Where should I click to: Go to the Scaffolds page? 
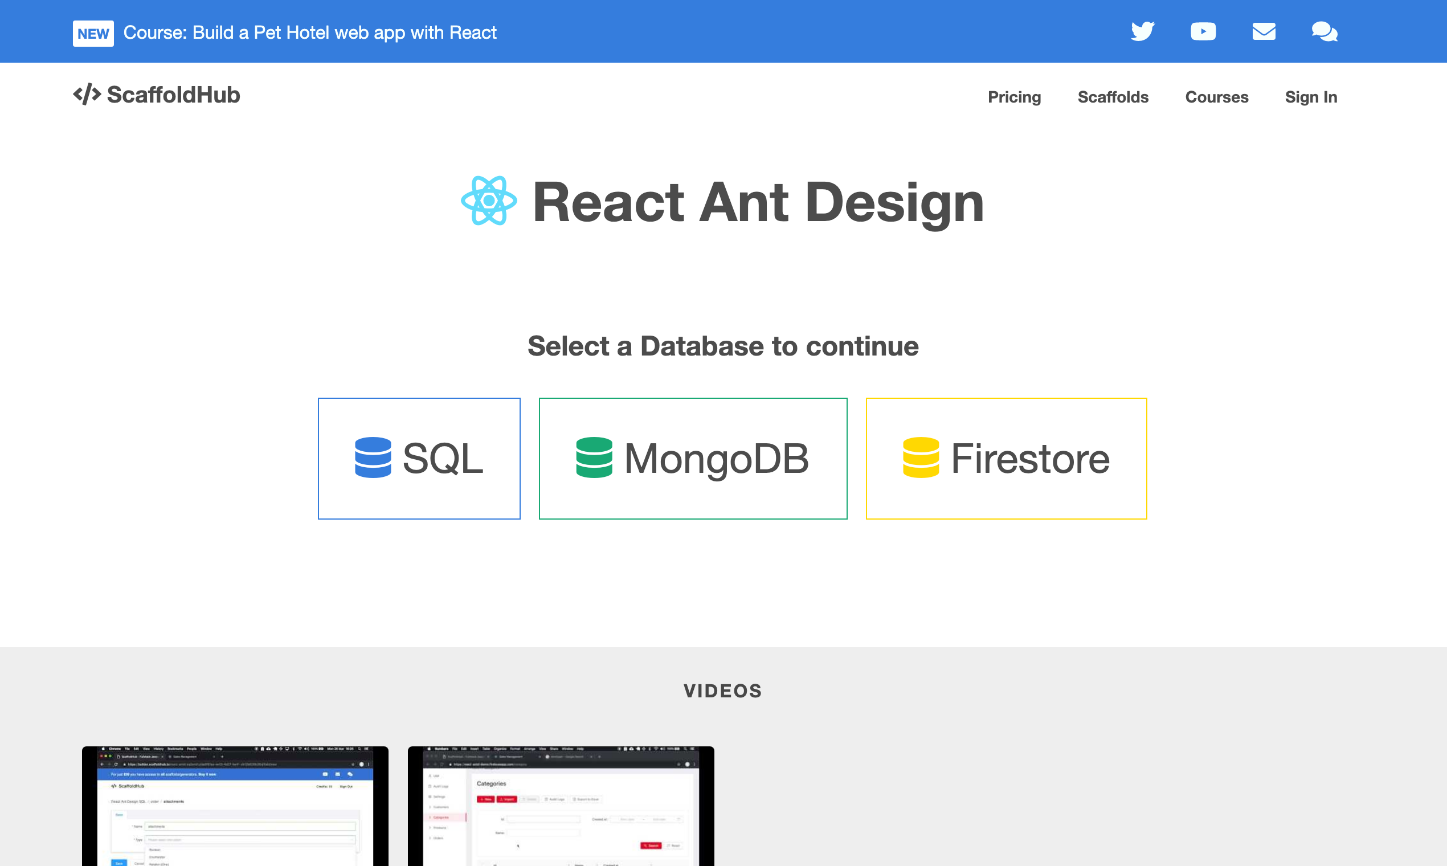[x=1113, y=97]
